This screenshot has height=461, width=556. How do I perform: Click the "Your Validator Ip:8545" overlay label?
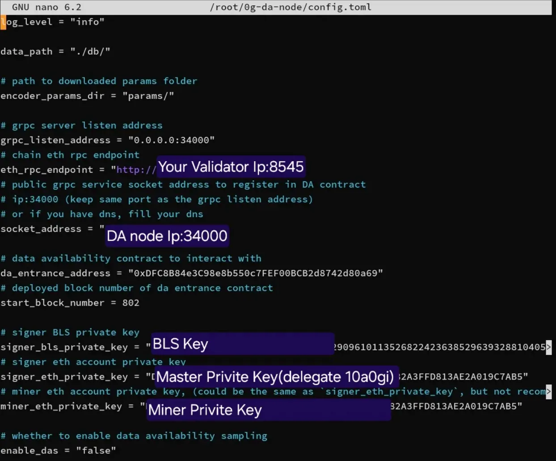click(230, 166)
